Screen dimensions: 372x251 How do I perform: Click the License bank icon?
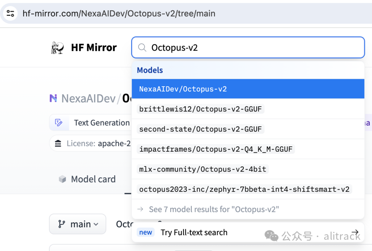pos(58,143)
